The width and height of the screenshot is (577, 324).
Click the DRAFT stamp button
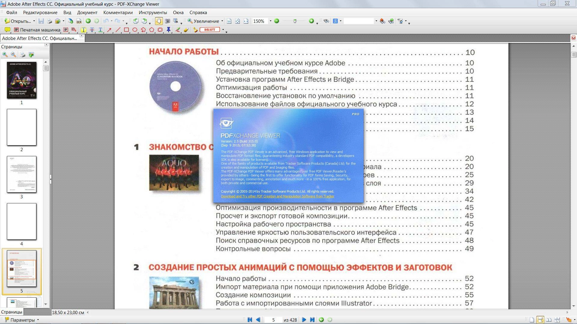click(210, 30)
